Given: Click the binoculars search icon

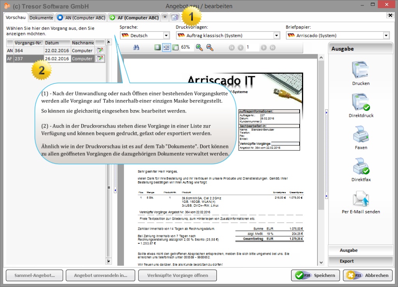Looking at the screenshot, I should (x=136, y=47).
